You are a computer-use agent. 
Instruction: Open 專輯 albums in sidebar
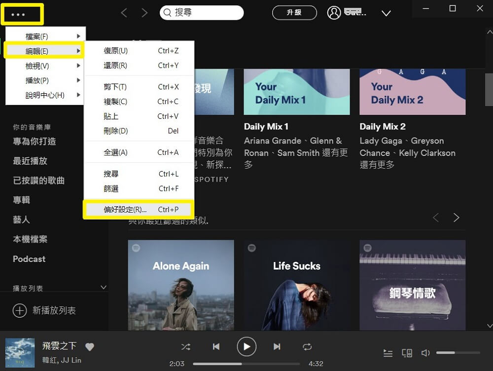click(21, 200)
